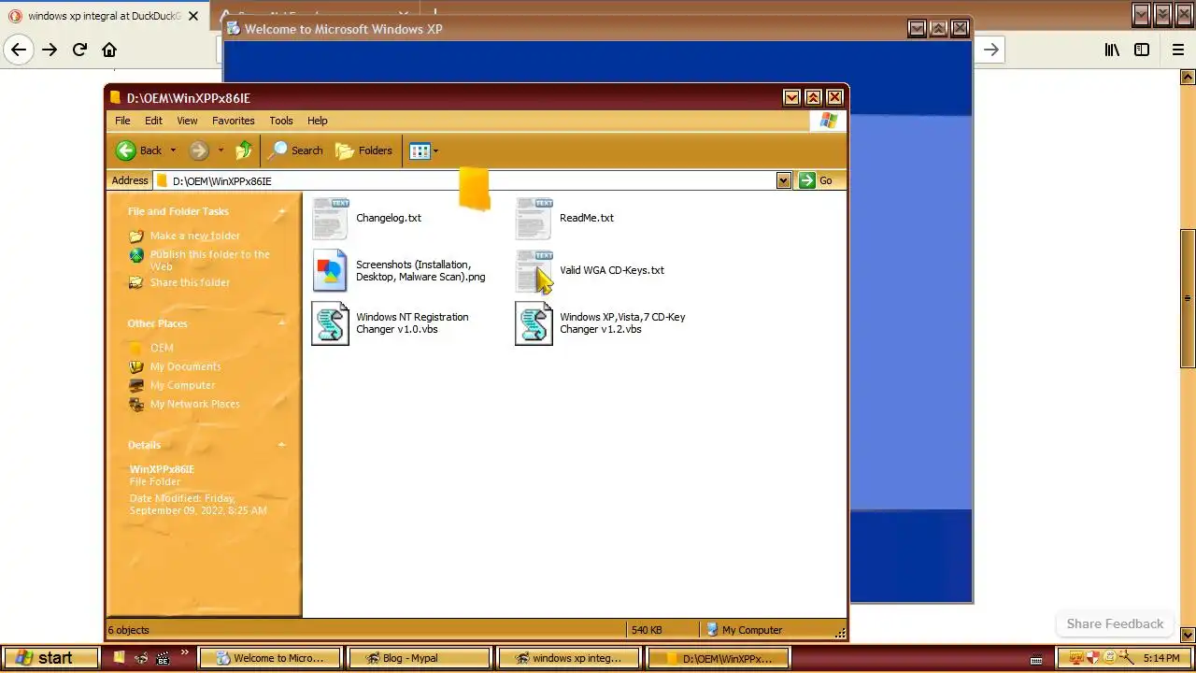Click the Start button

click(x=50, y=658)
